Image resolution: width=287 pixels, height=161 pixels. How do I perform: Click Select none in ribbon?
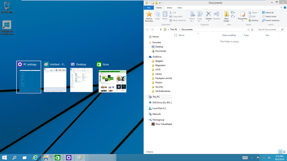[x=269, y=16]
